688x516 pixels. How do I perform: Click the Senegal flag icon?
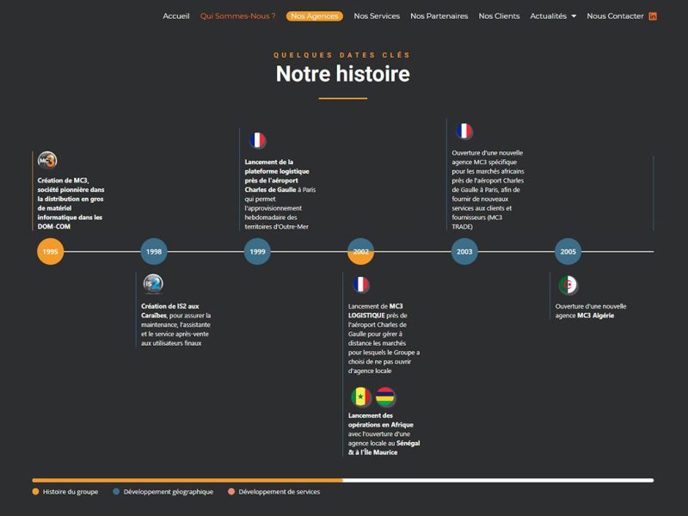click(x=360, y=396)
